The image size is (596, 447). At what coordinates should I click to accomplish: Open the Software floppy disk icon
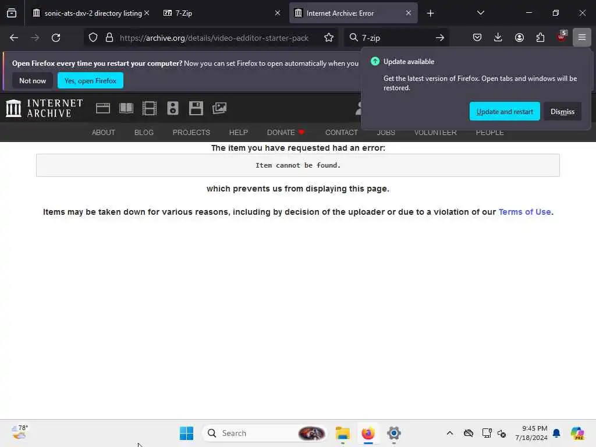point(196,108)
